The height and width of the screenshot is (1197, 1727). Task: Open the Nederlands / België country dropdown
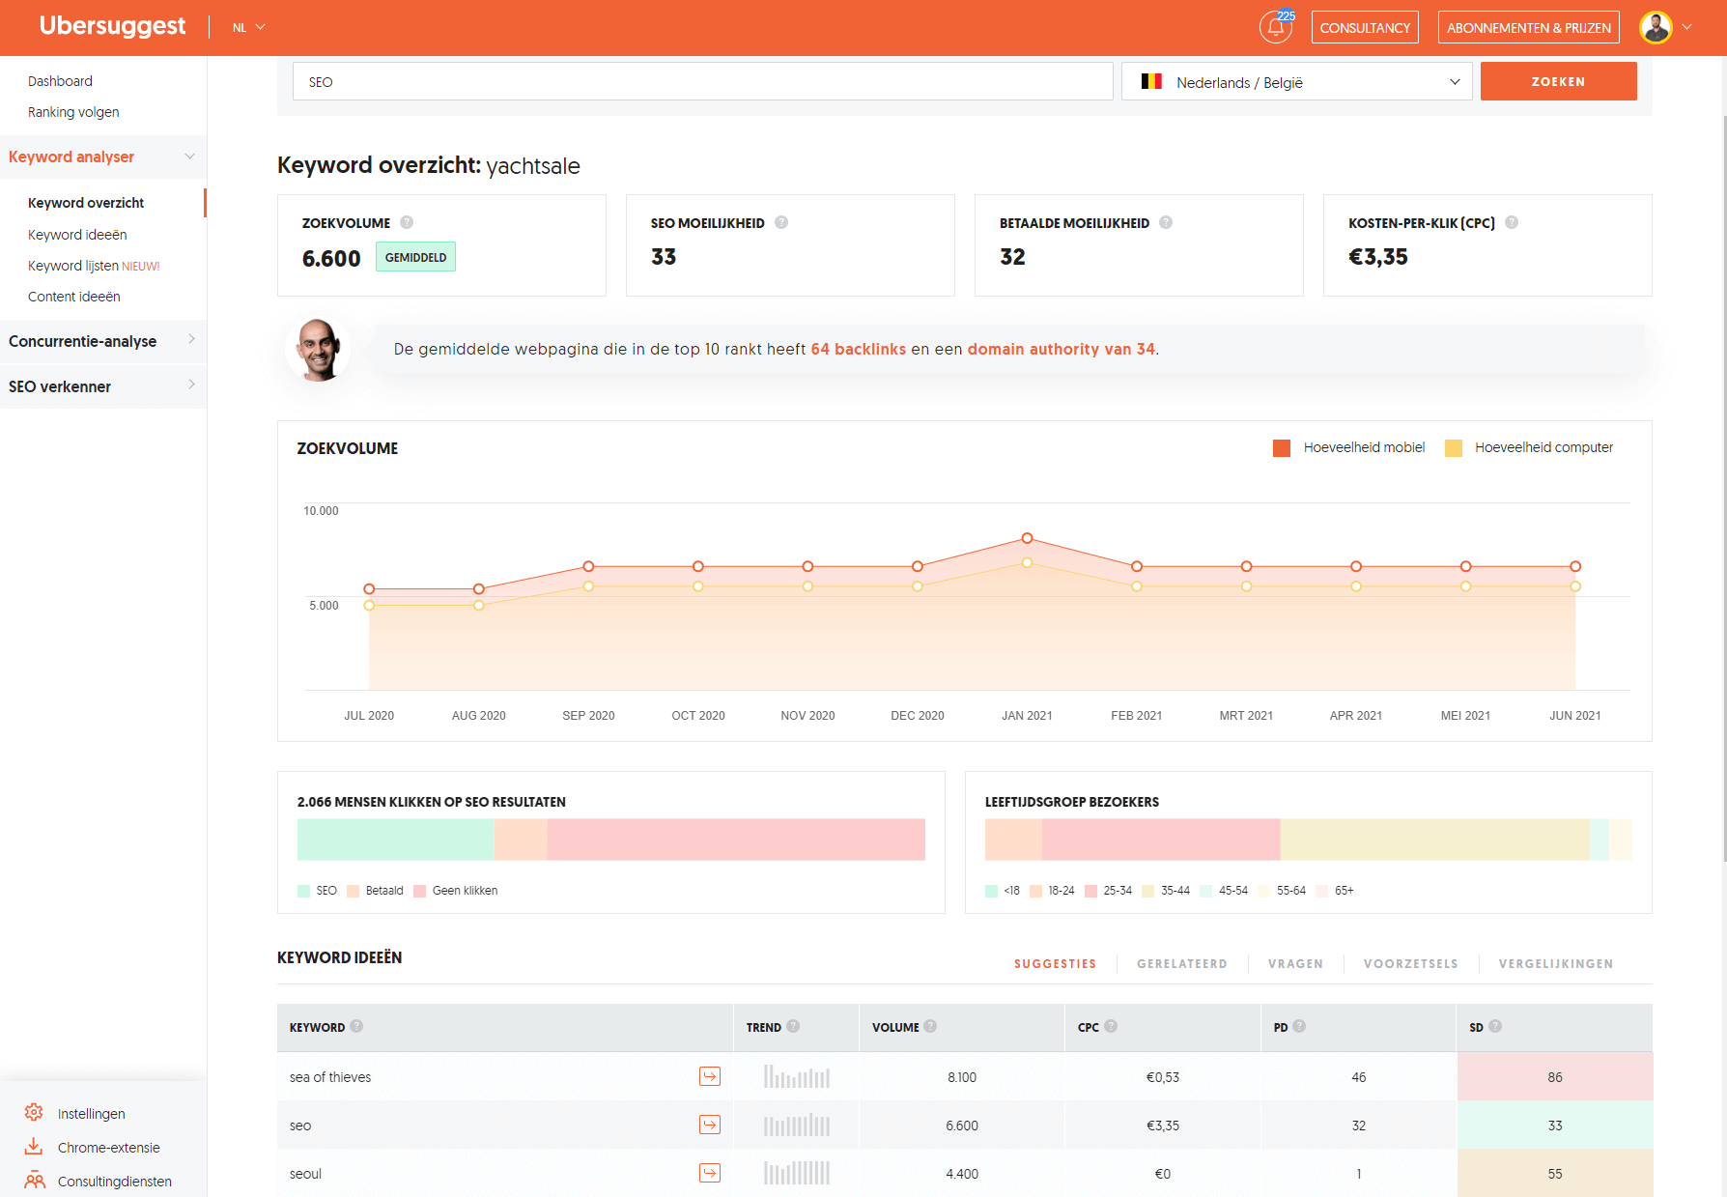[x=1296, y=81]
